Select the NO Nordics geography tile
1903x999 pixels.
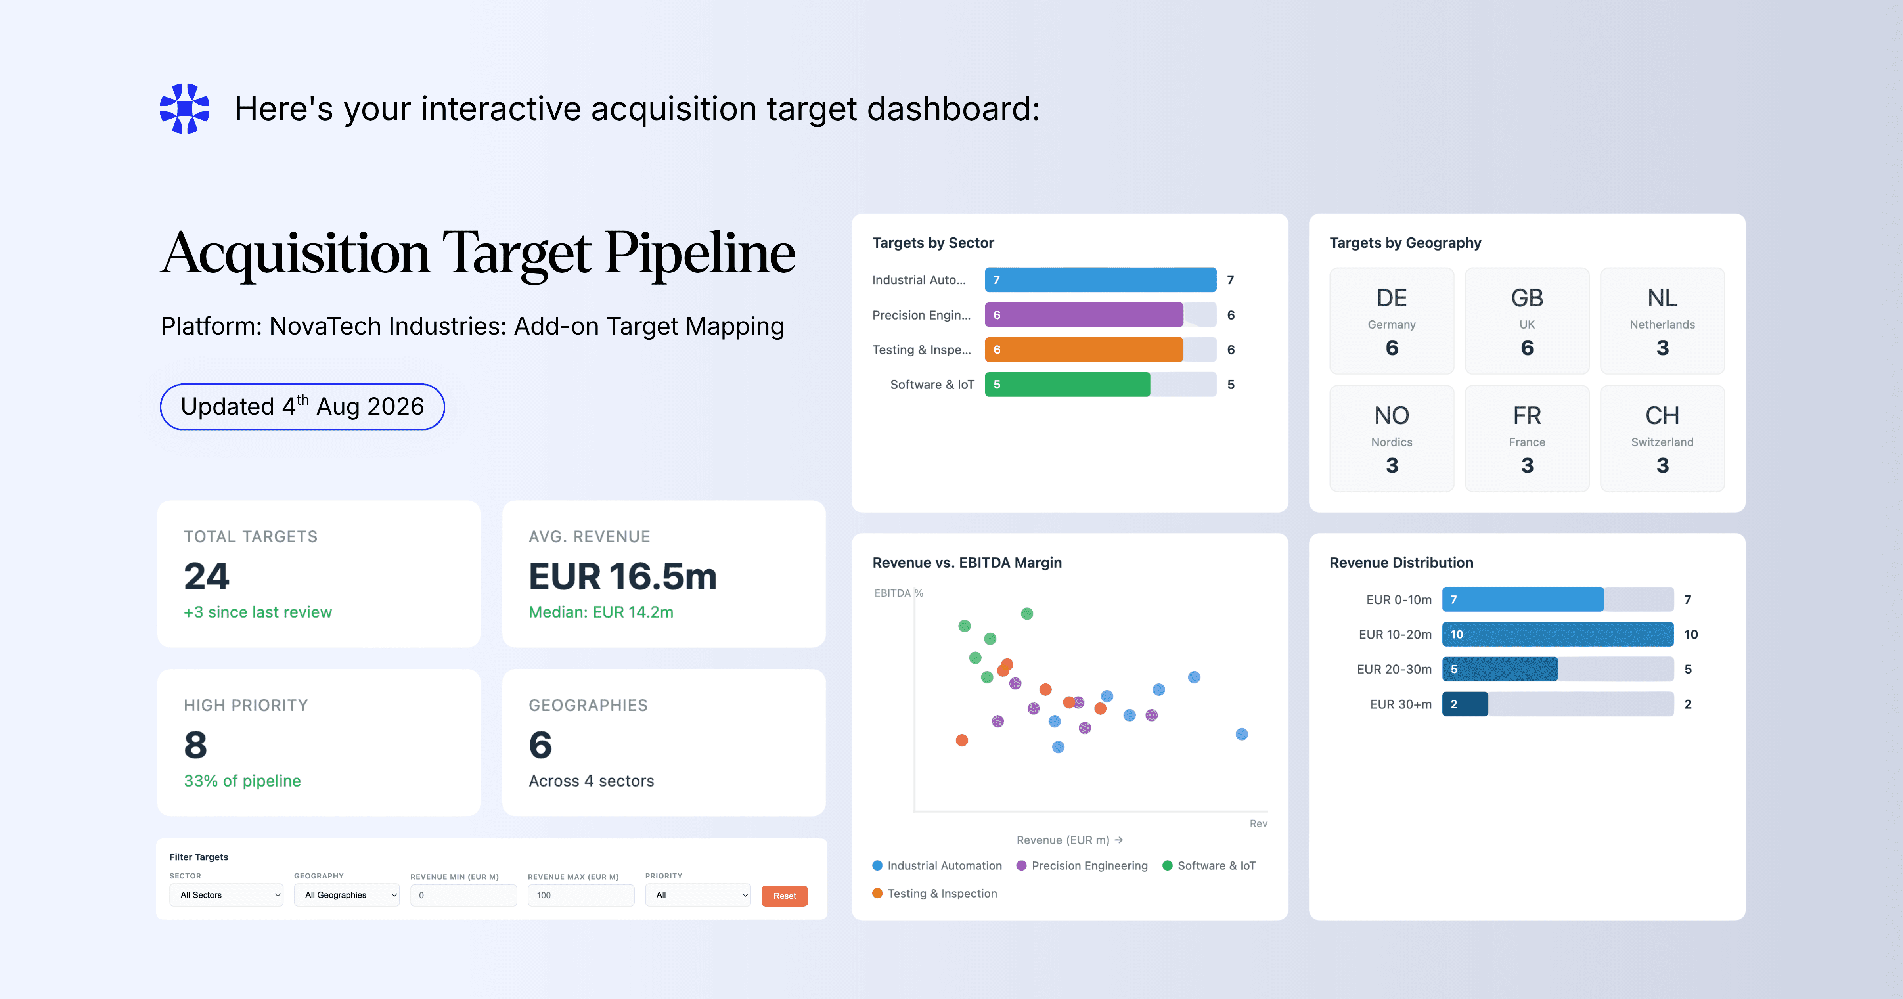tap(1392, 438)
